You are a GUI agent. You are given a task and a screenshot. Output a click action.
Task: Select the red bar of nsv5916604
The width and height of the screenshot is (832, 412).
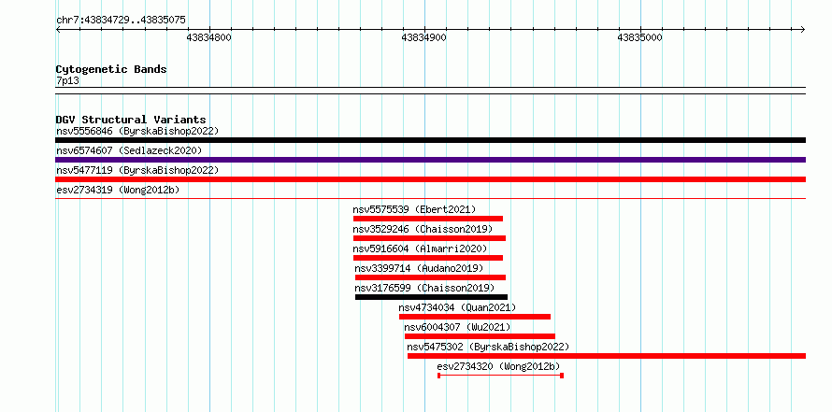(427, 258)
